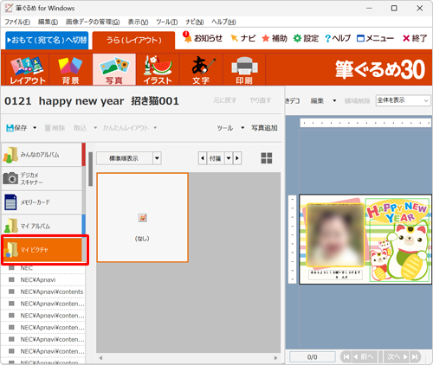Open the 付箋 dropdown arrow

[x=229, y=158]
